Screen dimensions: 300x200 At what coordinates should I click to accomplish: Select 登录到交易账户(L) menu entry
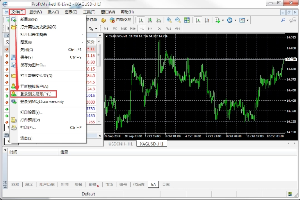36,94
